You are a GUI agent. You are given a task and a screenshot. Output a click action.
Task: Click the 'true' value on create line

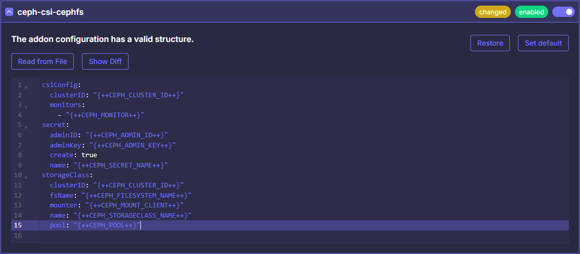click(x=89, y=155)
